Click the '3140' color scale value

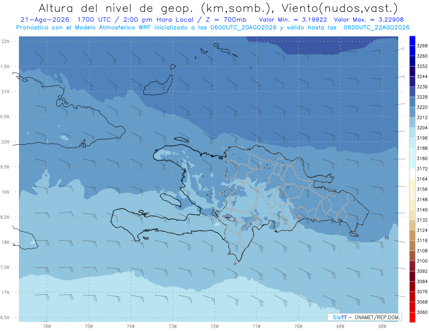click(x=422, y=210)
